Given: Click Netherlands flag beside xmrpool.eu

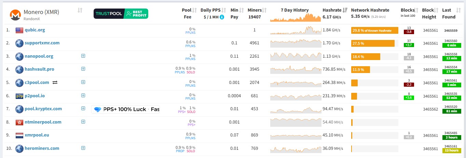Looking at the screenshot, I should point(19,135).
